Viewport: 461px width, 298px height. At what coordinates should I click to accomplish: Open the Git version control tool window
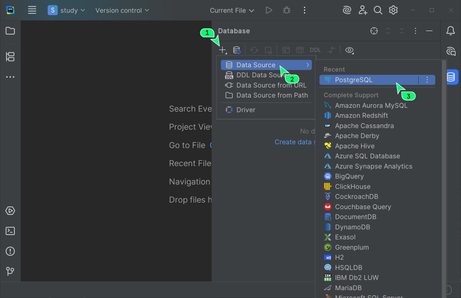click(10, 271)
